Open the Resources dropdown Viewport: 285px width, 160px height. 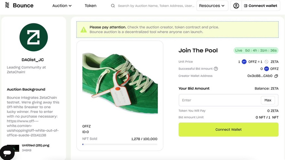[212, 6]
